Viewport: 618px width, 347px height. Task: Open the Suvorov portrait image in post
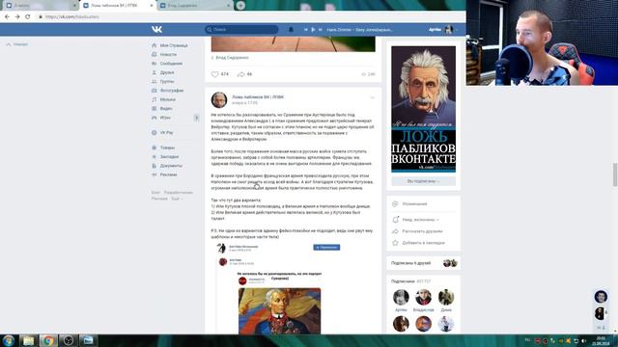[279, 310]
